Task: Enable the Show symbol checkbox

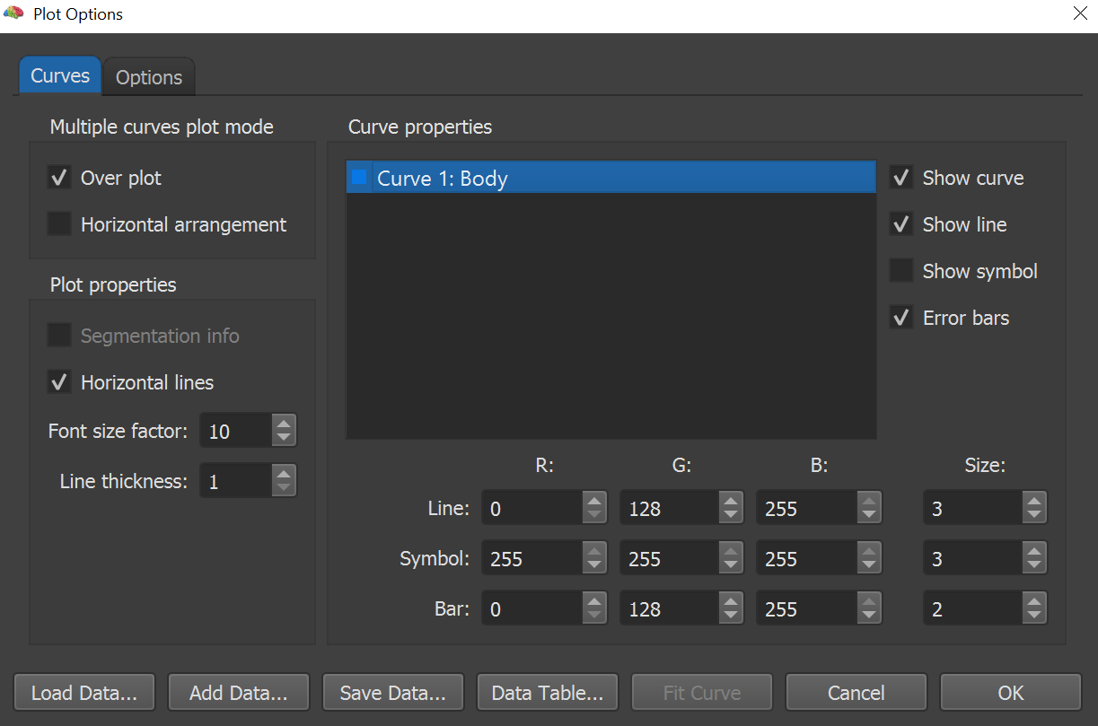Action: pyautogui.click(x=901, y=271)
